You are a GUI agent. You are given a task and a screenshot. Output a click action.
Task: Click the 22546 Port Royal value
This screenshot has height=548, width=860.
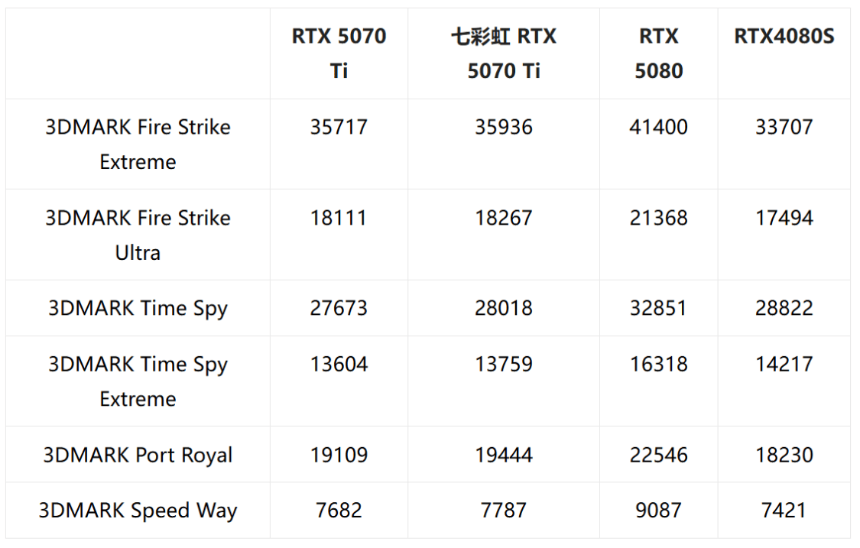658,455
